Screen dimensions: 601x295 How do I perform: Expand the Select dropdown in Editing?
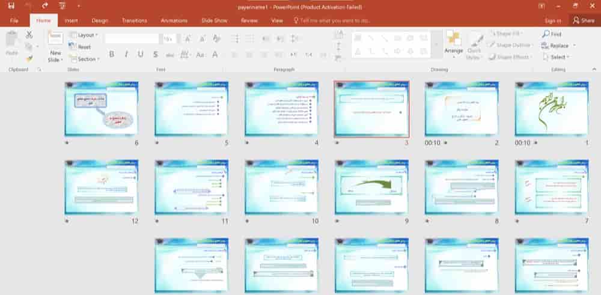pyautogui.click(x=555, y=57)
